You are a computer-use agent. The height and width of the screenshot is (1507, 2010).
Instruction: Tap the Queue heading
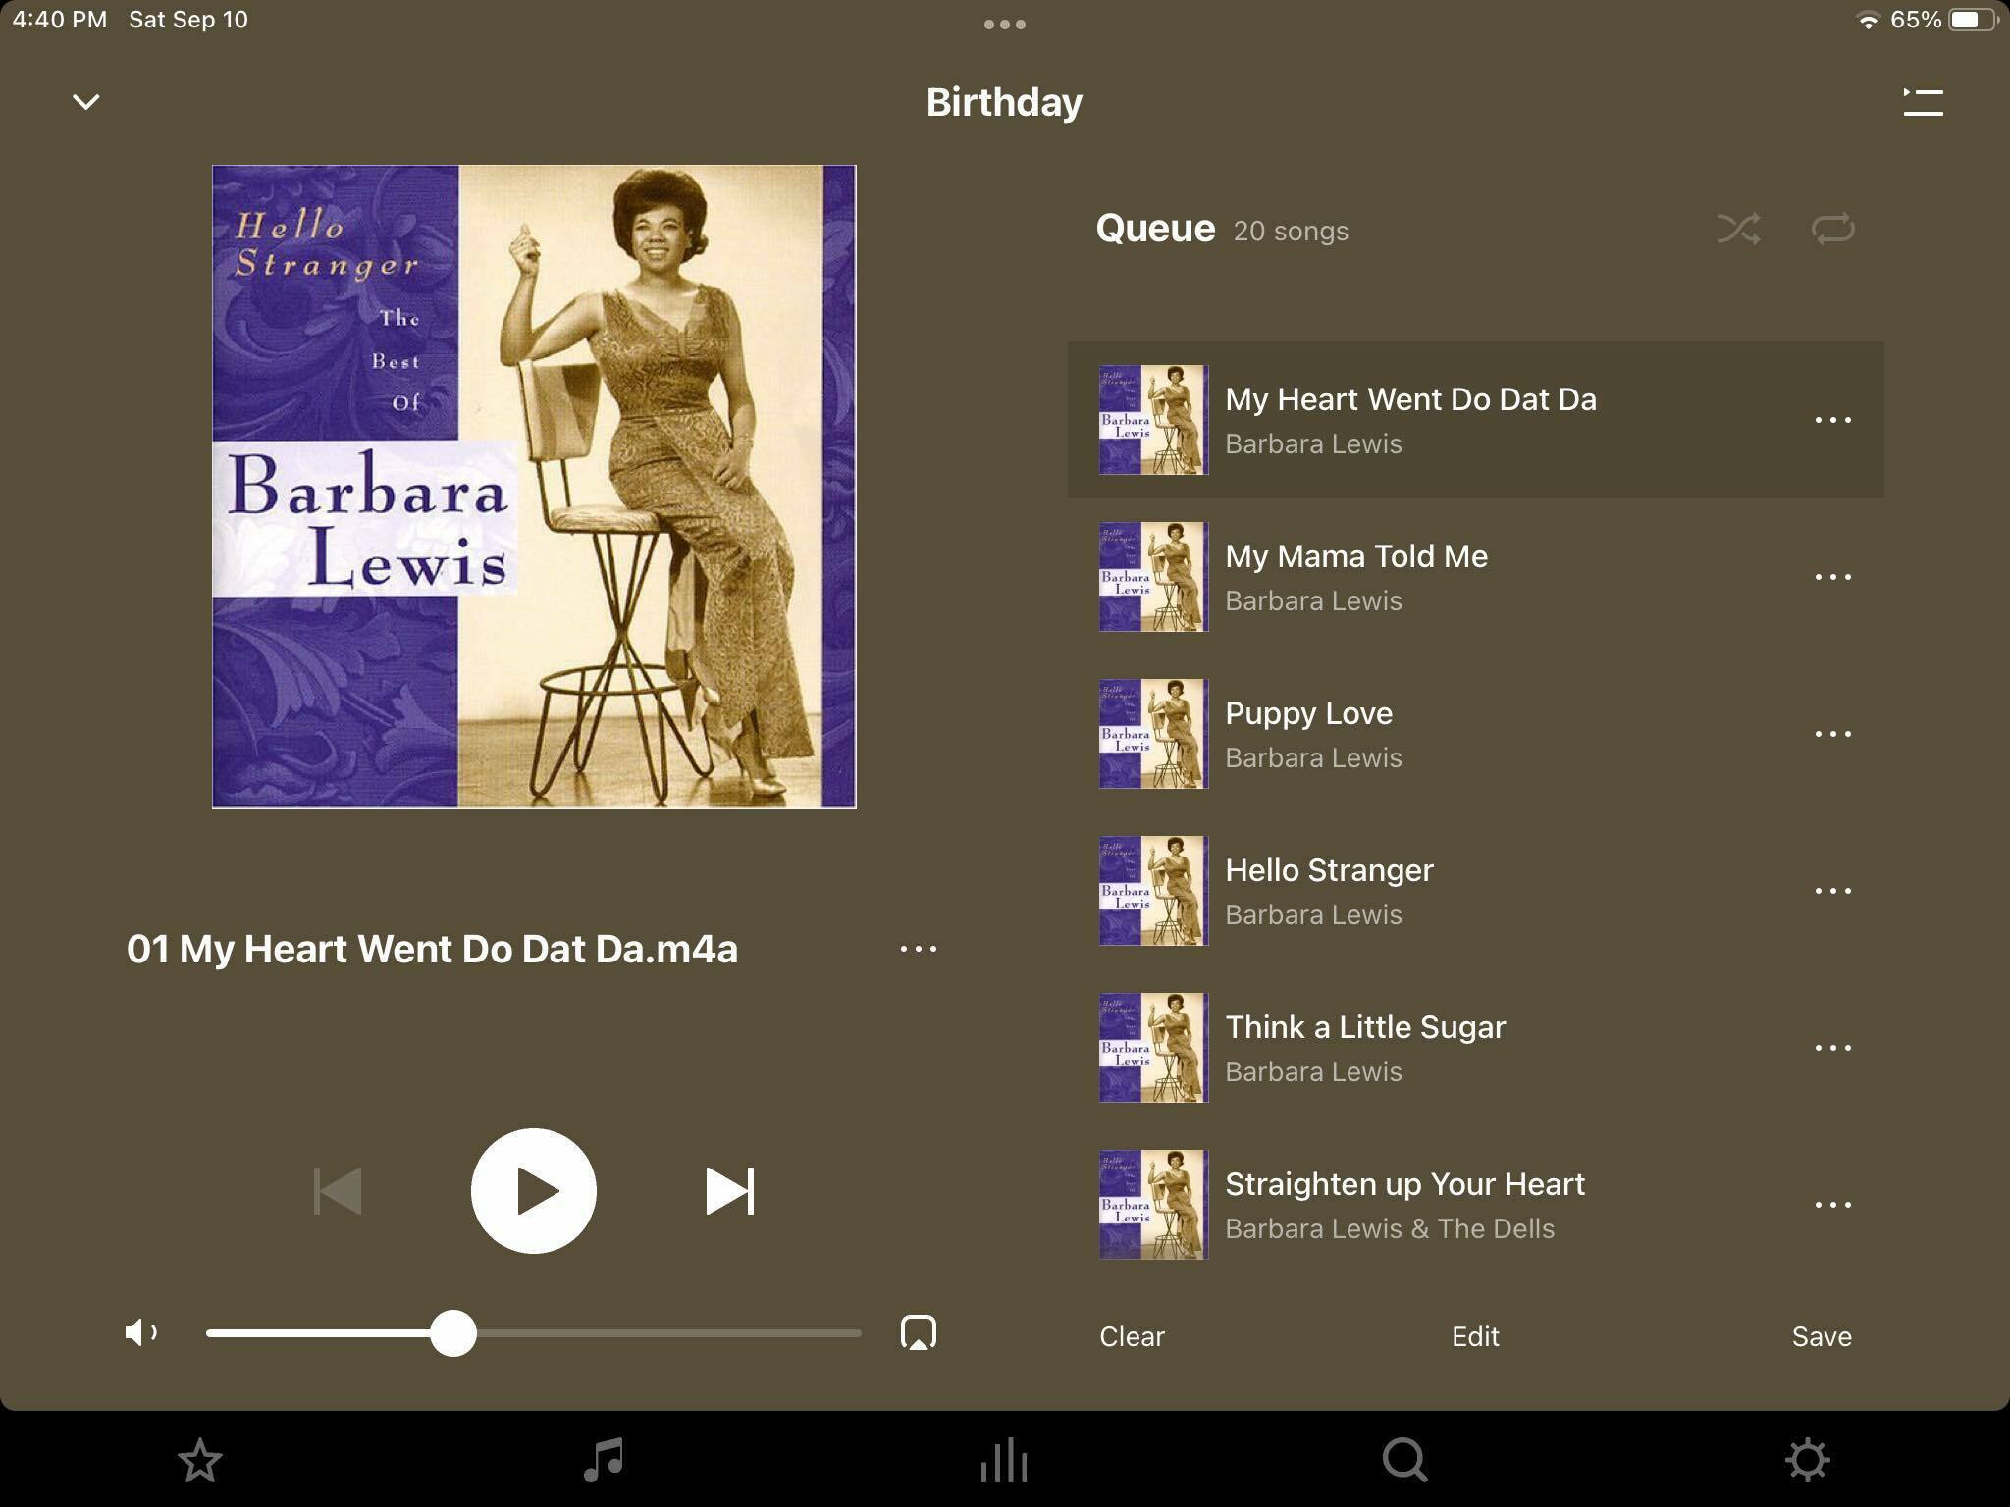(x=1155, y=229)
